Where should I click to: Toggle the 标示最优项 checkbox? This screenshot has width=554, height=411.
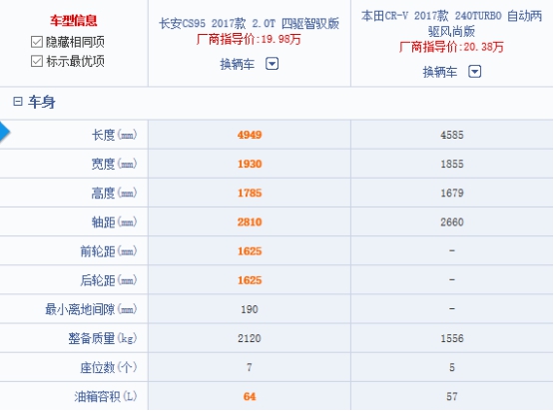click(37, 61)
